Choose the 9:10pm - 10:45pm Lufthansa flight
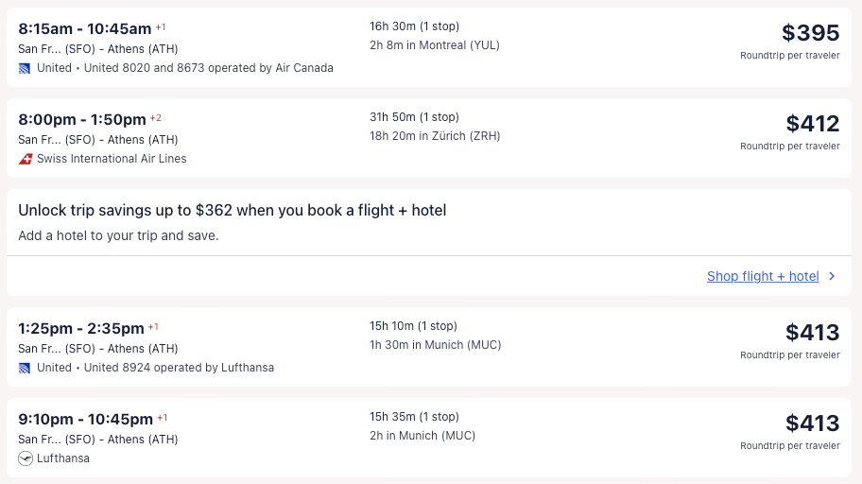The image size is (862, 484). click(85, 420)
